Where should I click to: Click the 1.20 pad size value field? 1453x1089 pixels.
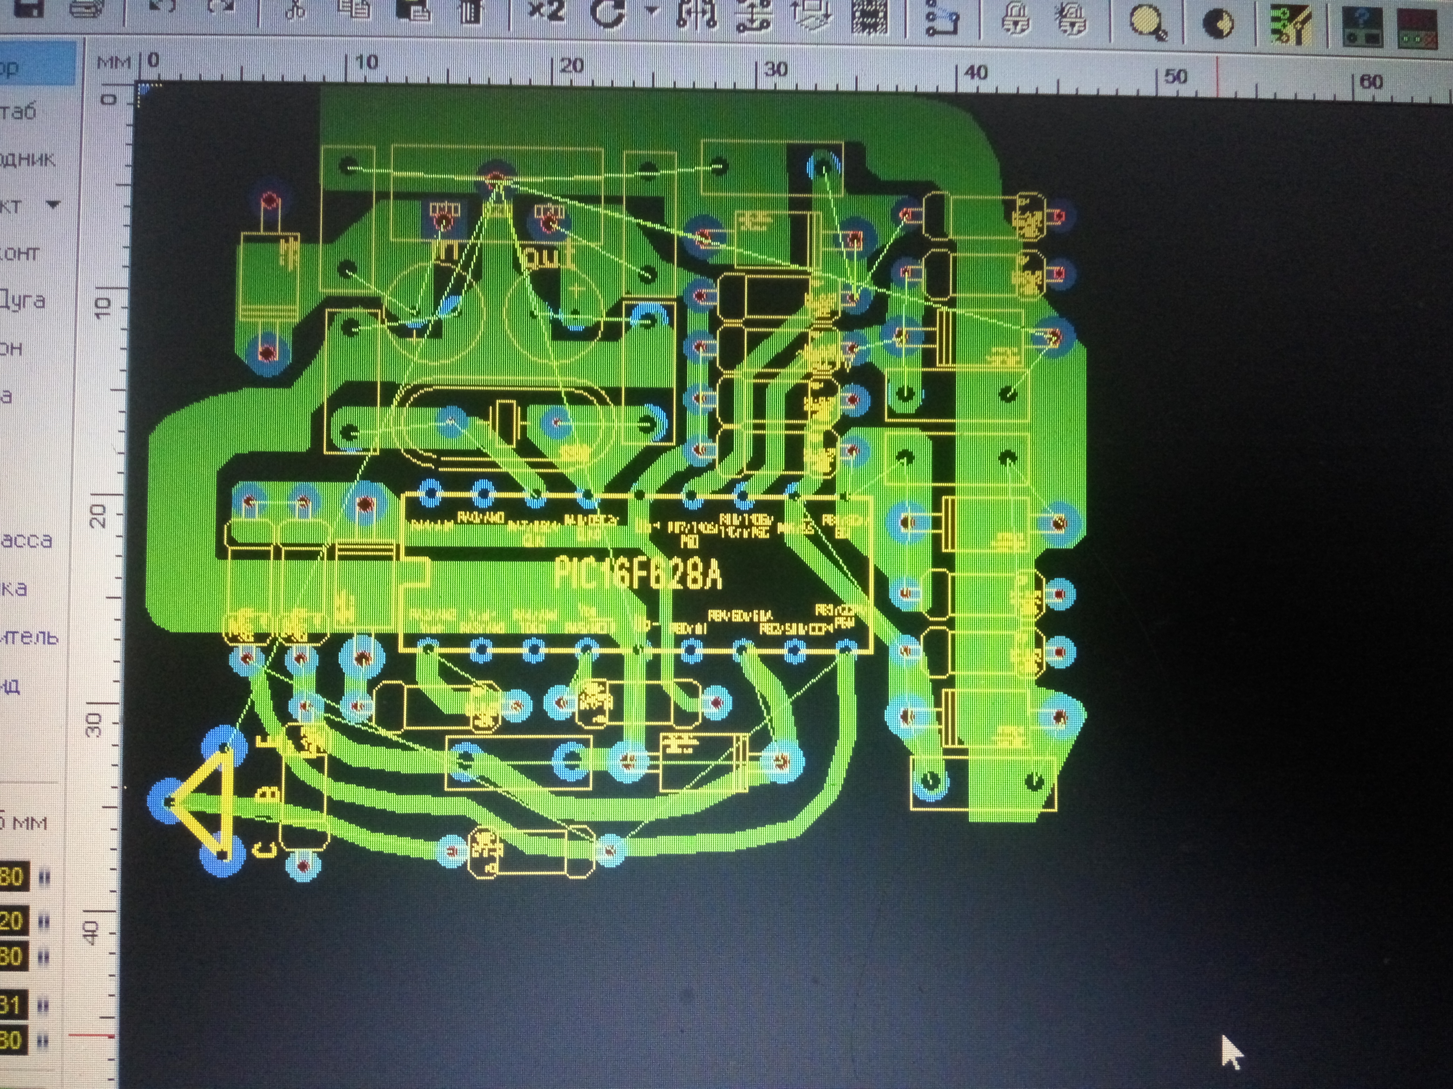tap(13, 920)
